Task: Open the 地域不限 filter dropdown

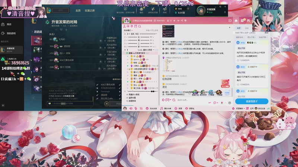Action: (263, 37)
